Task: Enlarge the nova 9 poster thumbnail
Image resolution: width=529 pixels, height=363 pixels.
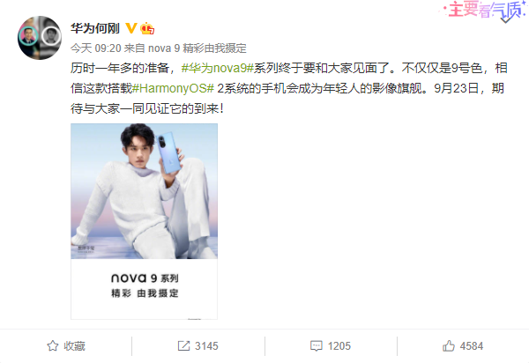Action: 144,221
